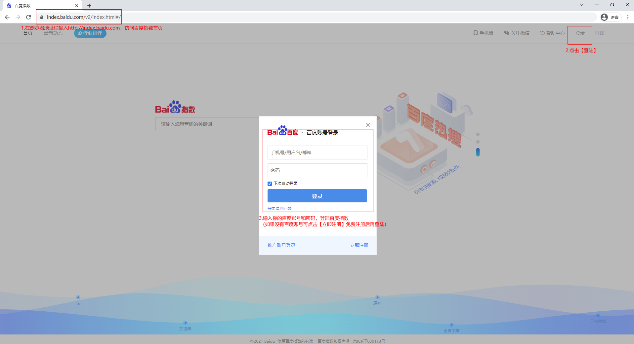This screenshot has width=634, height=344.
Task: Click the lock icon in address bar
Action: 42,17
